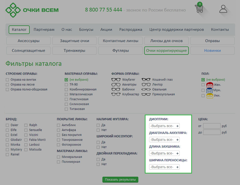Select the Wayfarer frame shape icon
The height and width of the screenshot is (185, 240).
click(x=116, y=80)
